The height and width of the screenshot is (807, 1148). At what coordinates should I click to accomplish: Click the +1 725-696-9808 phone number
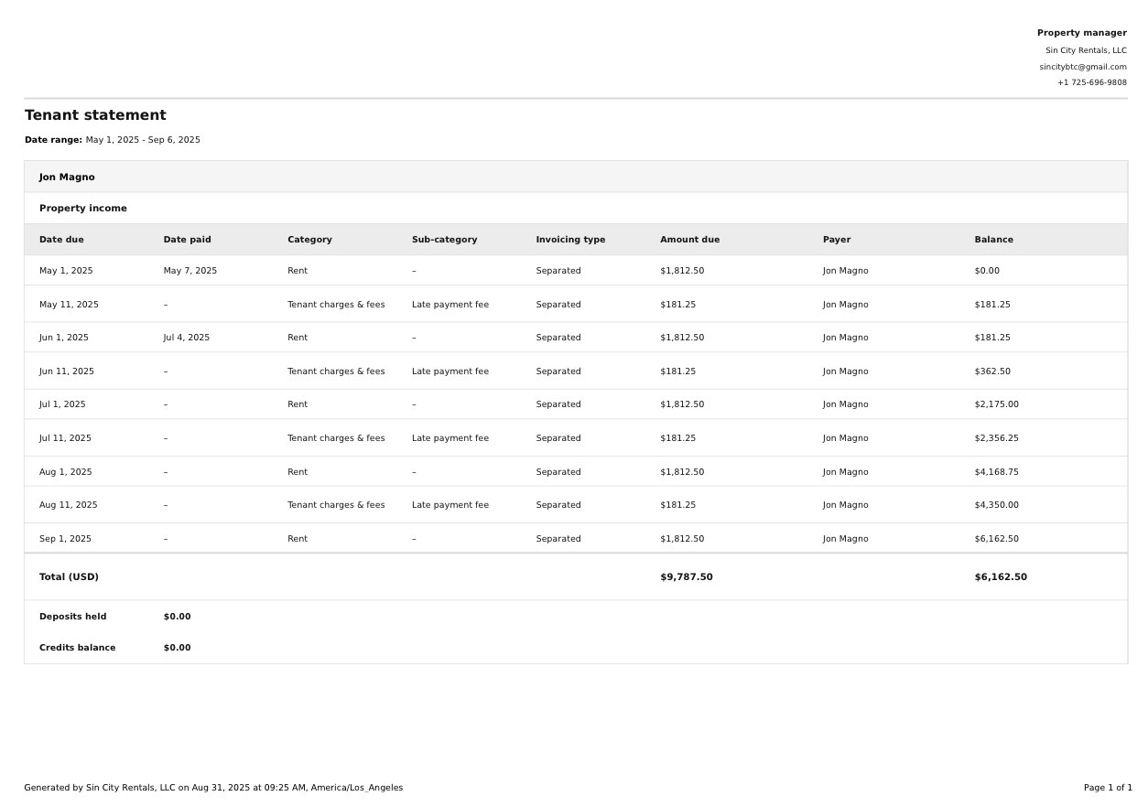pos(1091,82)
